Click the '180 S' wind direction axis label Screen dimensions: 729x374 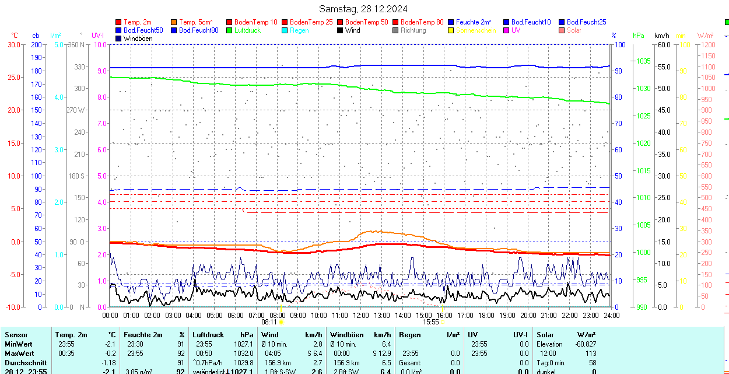[77, 176]
